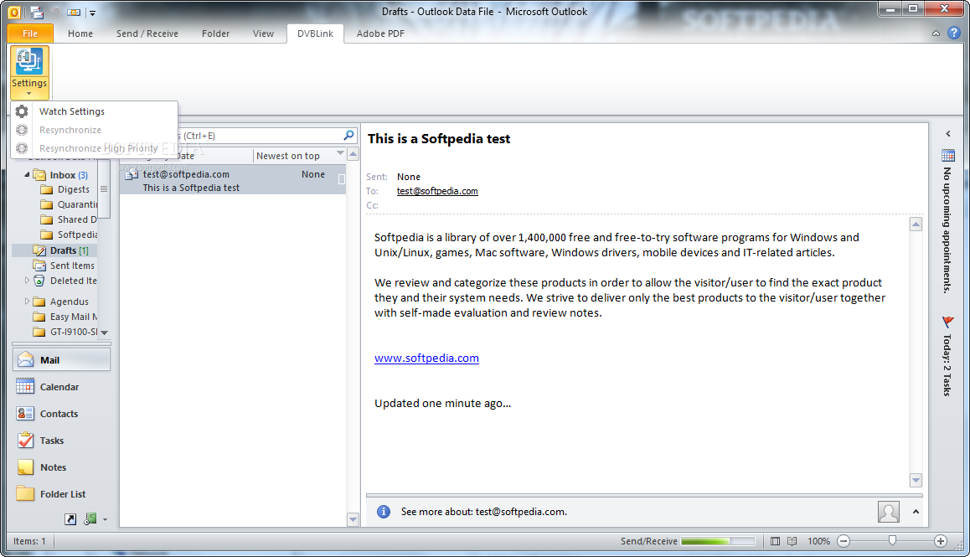Switch to the Send / Receive tab
Image resolution: width=970 pixels, height=557 pixels.
click(x=147, y=34)
